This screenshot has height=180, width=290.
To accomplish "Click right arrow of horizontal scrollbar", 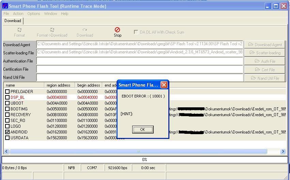I will pyautogui.click(x=283, y=151).
